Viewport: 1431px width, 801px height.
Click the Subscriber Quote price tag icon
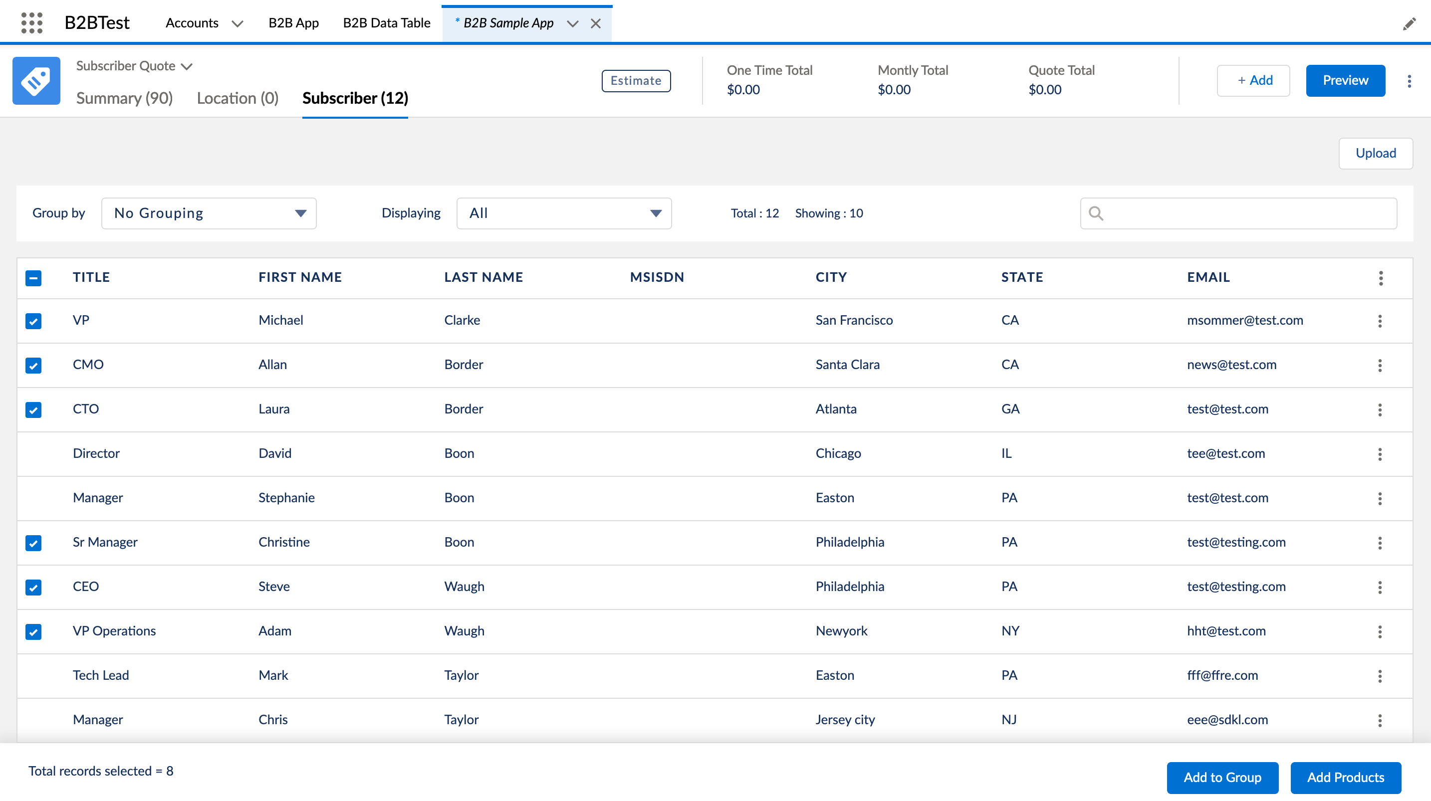pyautogui.click(x=36, y=80)
